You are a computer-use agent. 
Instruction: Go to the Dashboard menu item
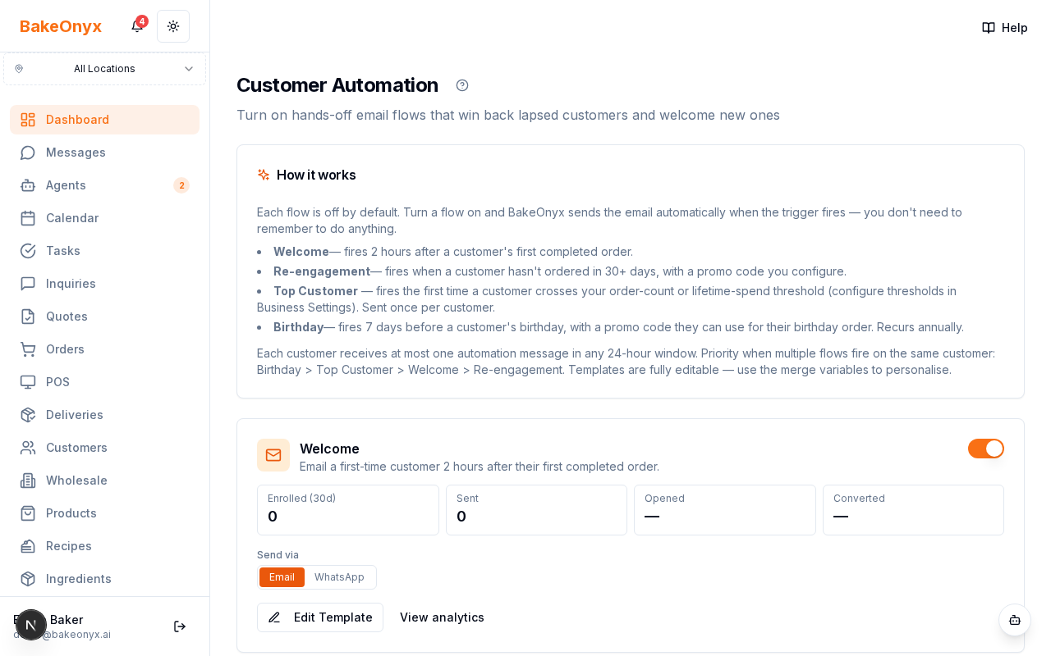pos(77,120)
